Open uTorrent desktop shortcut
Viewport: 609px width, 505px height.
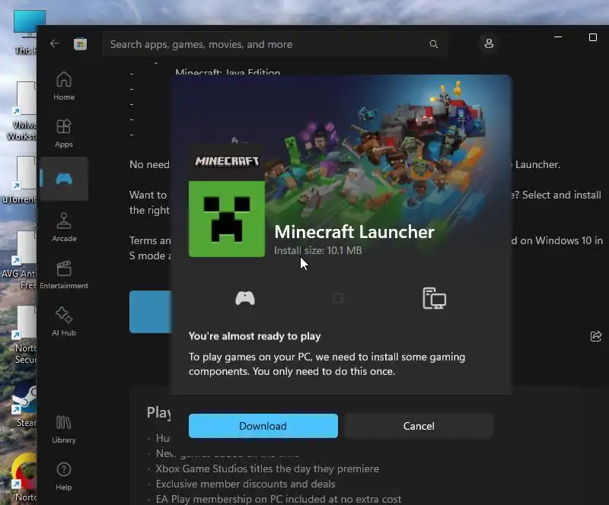pos(20,179)
